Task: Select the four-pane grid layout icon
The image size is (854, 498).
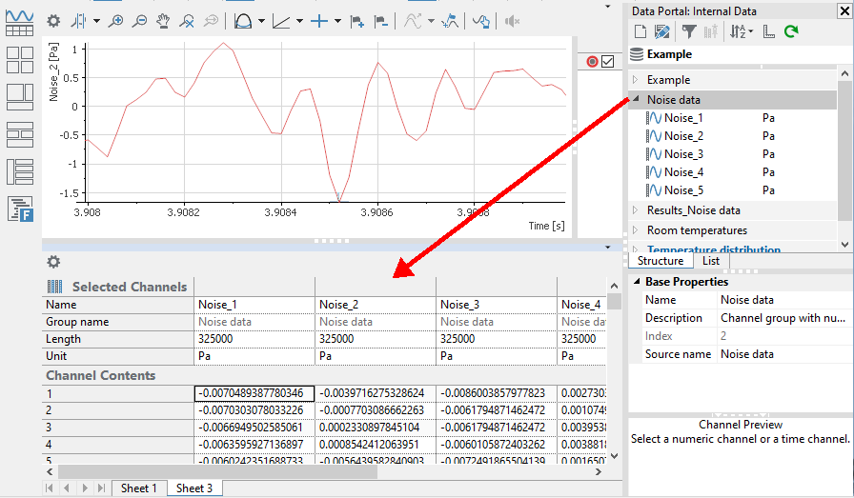Action: pyautogui.click(x=20, y=60)
